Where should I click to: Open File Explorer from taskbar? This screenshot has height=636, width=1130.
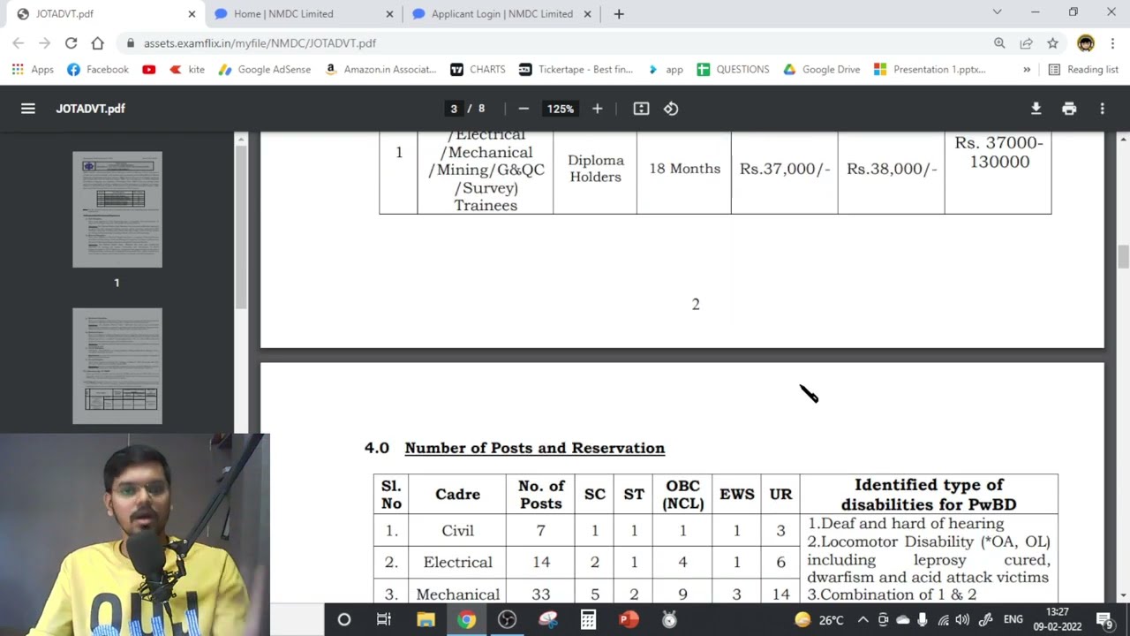[x=426, y=620]
